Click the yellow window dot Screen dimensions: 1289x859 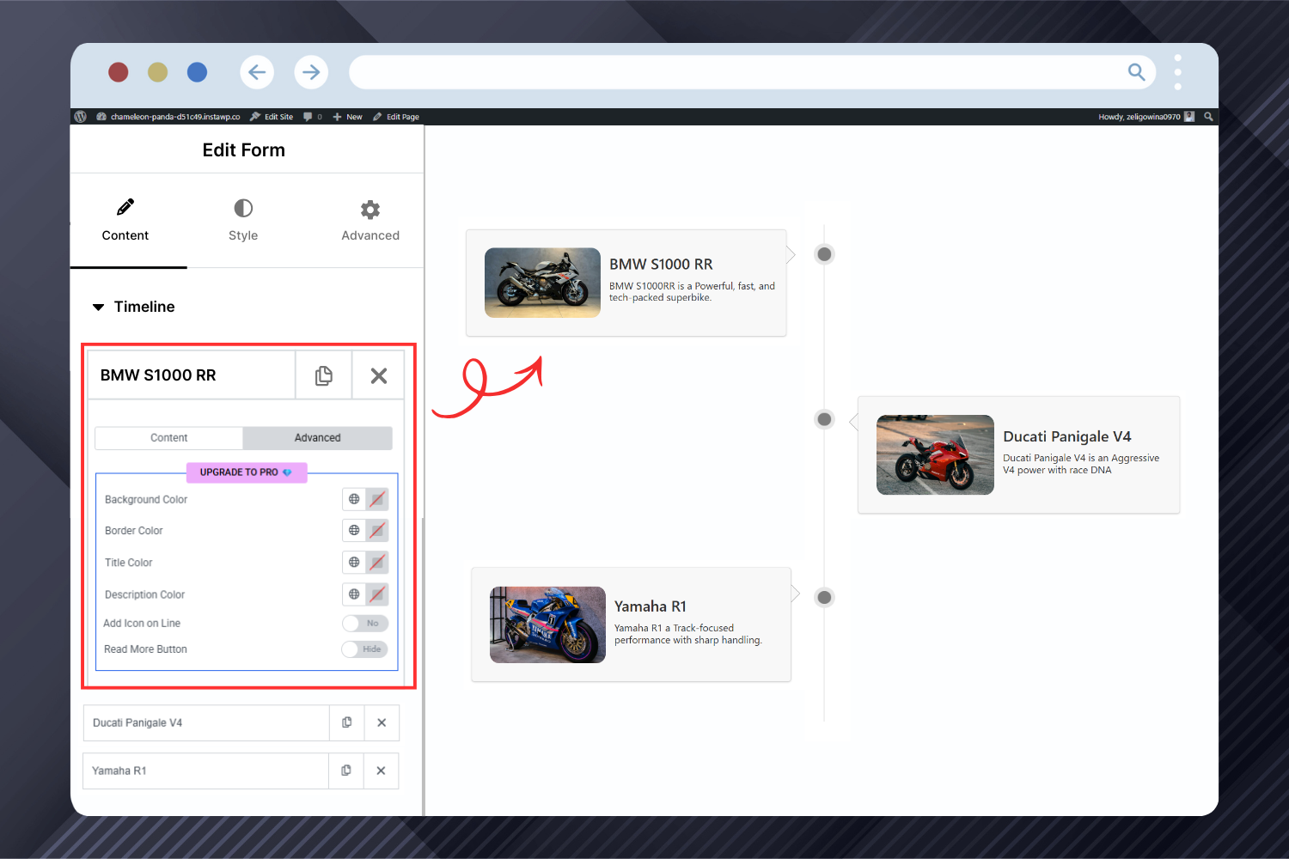[157, 72]
